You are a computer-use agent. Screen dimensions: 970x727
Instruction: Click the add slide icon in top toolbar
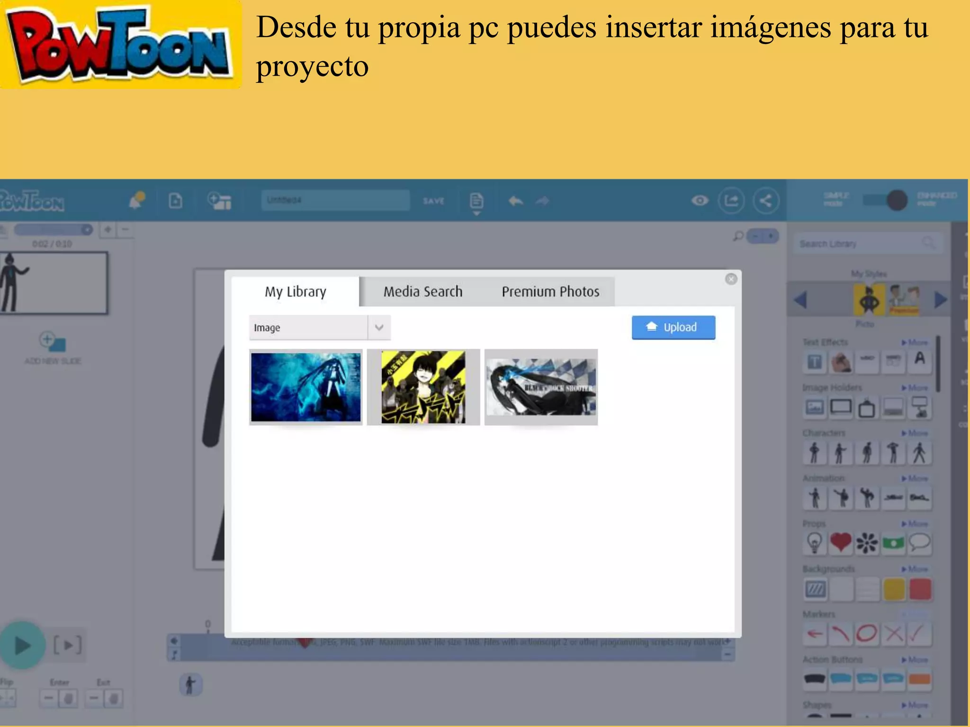219,201
